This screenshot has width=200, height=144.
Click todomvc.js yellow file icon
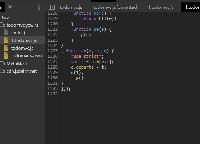point(6,48)
